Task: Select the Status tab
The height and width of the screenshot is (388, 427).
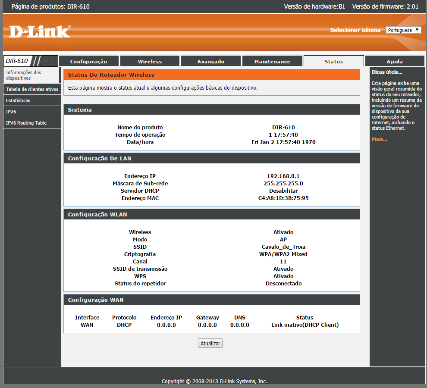Action: click(x=333, y=62)
